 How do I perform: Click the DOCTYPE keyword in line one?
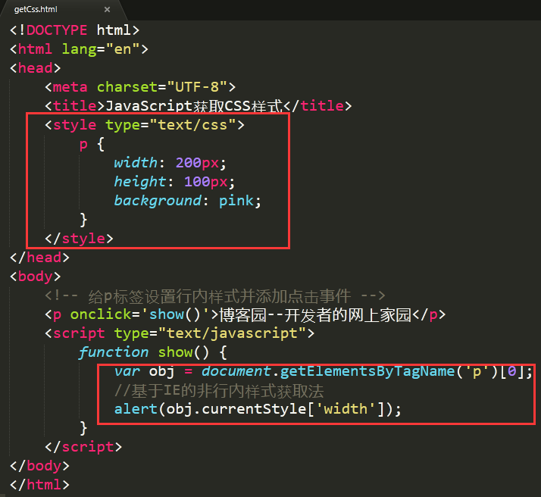point(57,30)
